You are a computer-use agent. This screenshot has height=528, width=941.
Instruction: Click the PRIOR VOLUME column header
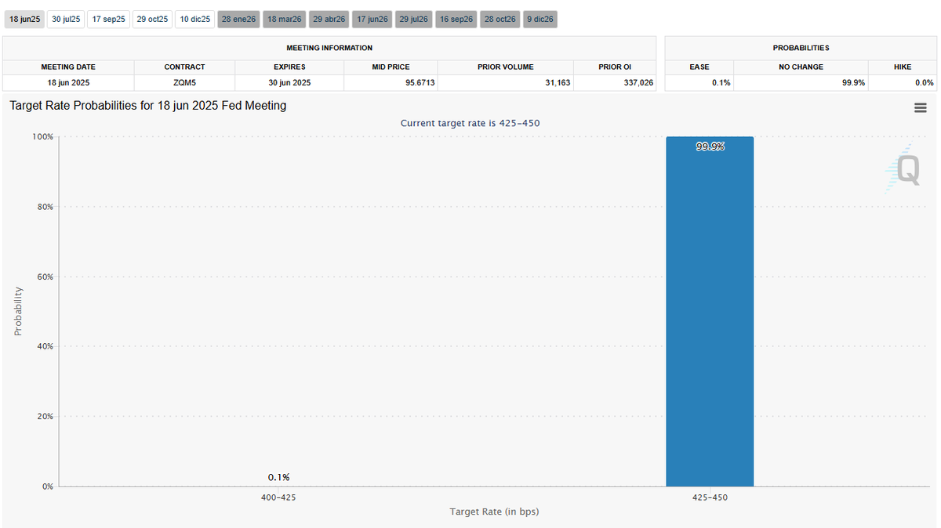coord(505,67)
